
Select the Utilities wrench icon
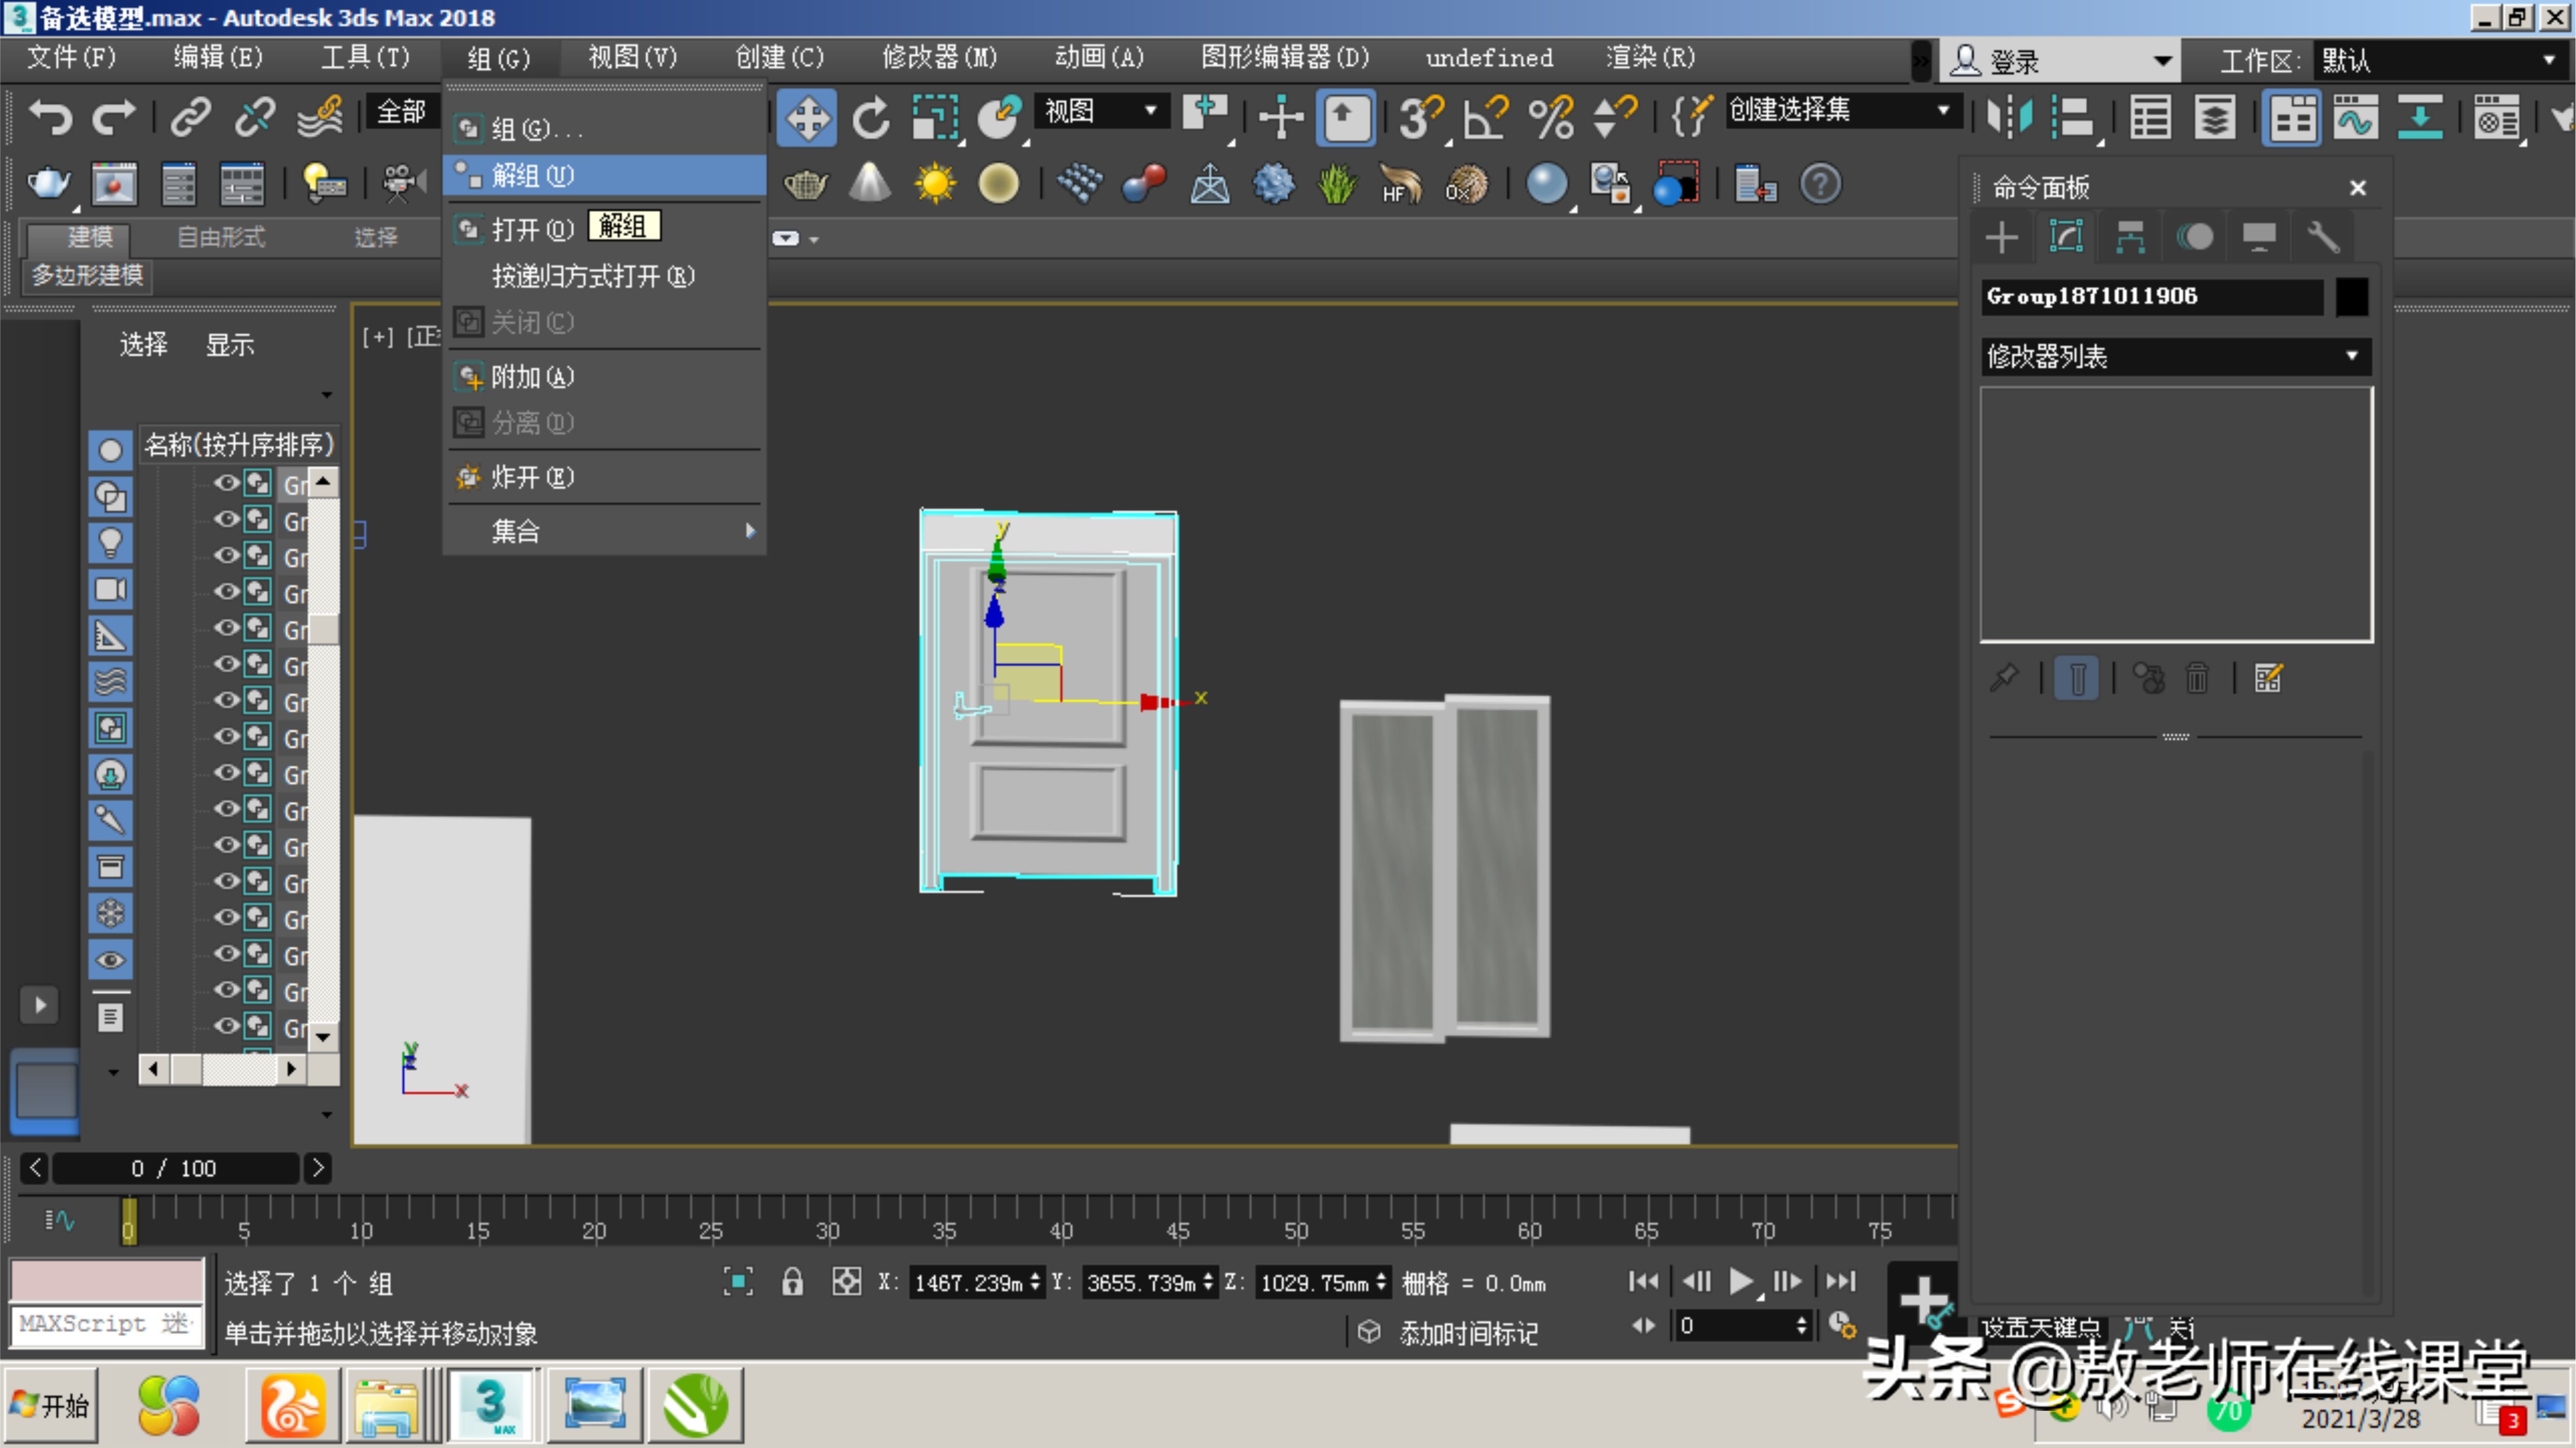[2324, 237]
